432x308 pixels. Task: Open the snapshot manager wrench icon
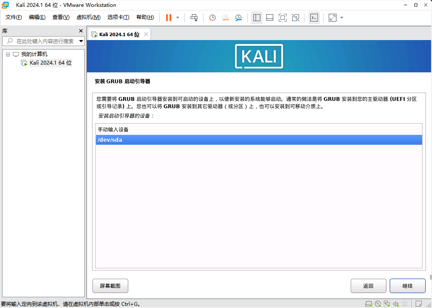[x=238, y=18]
